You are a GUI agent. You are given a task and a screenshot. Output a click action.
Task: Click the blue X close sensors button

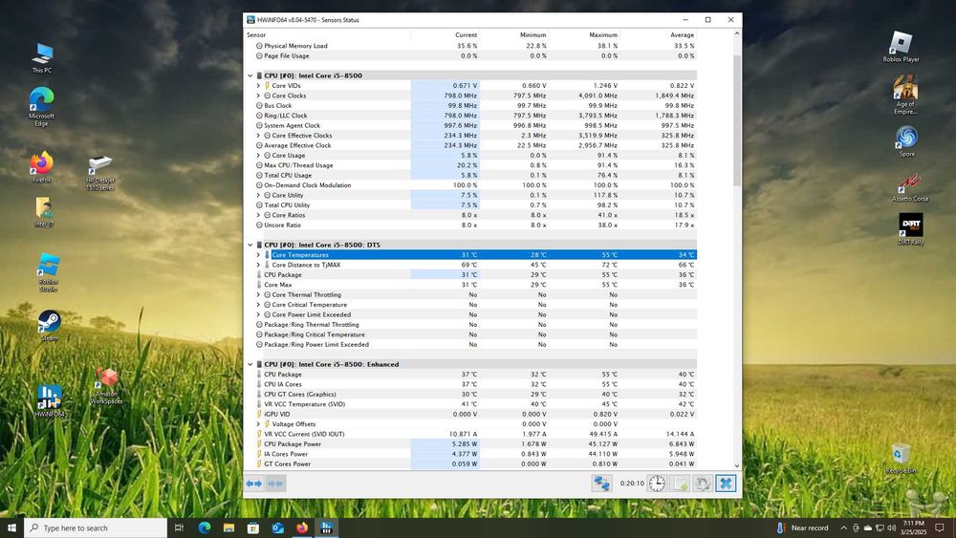[x=726, y=484]
